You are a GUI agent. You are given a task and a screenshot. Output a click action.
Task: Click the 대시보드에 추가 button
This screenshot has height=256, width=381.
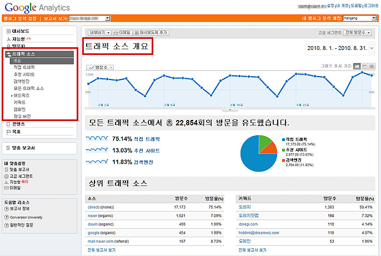[151, 33]
